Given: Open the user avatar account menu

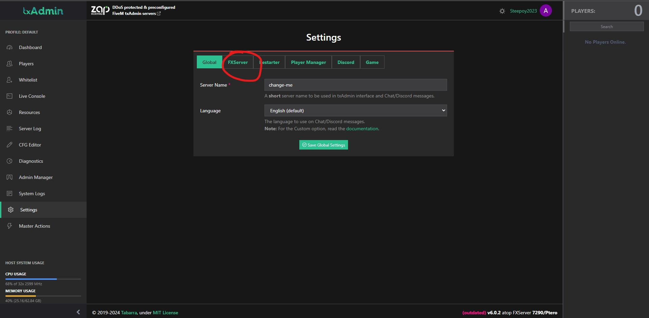Looking at the screenshot, I should 546,11.
